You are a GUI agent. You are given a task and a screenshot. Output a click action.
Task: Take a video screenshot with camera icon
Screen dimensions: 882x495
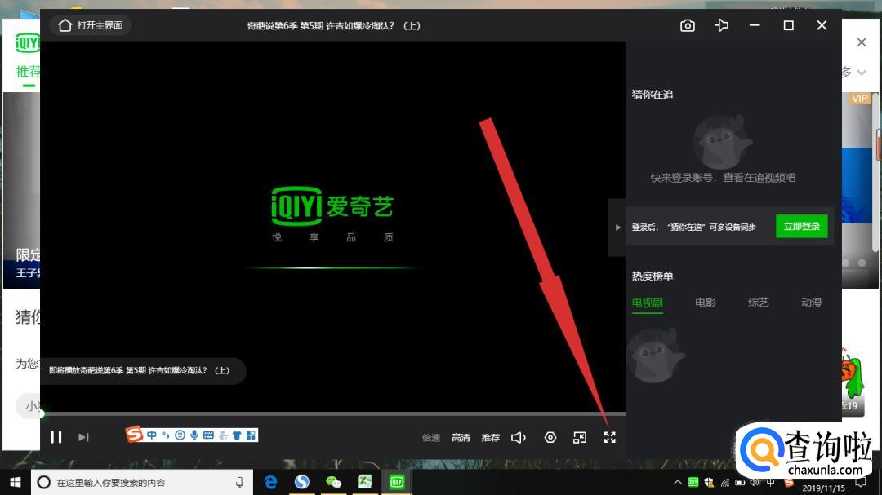688,26
